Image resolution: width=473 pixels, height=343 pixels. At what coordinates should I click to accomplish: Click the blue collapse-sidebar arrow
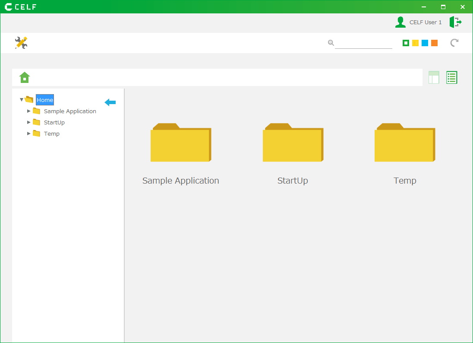(110, 102)
